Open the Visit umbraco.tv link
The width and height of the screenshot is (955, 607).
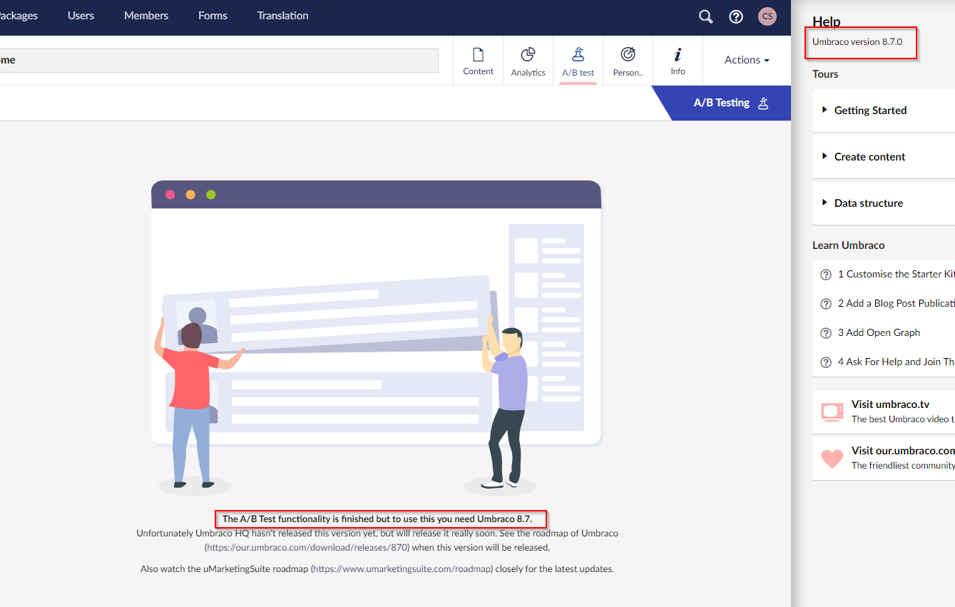[x=884, y=412]
